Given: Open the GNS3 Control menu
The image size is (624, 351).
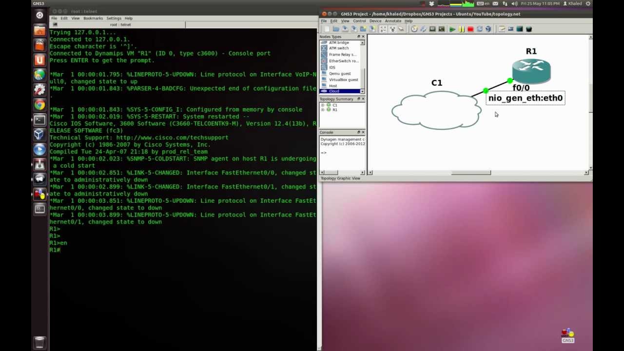Looking at the screenshot, I should [359, 21].
